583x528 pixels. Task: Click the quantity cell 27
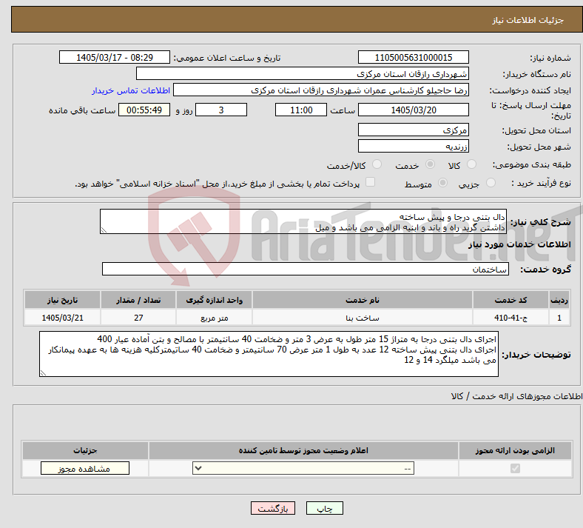[x=138, y=318]
